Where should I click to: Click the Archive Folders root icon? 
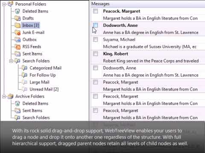11,96
